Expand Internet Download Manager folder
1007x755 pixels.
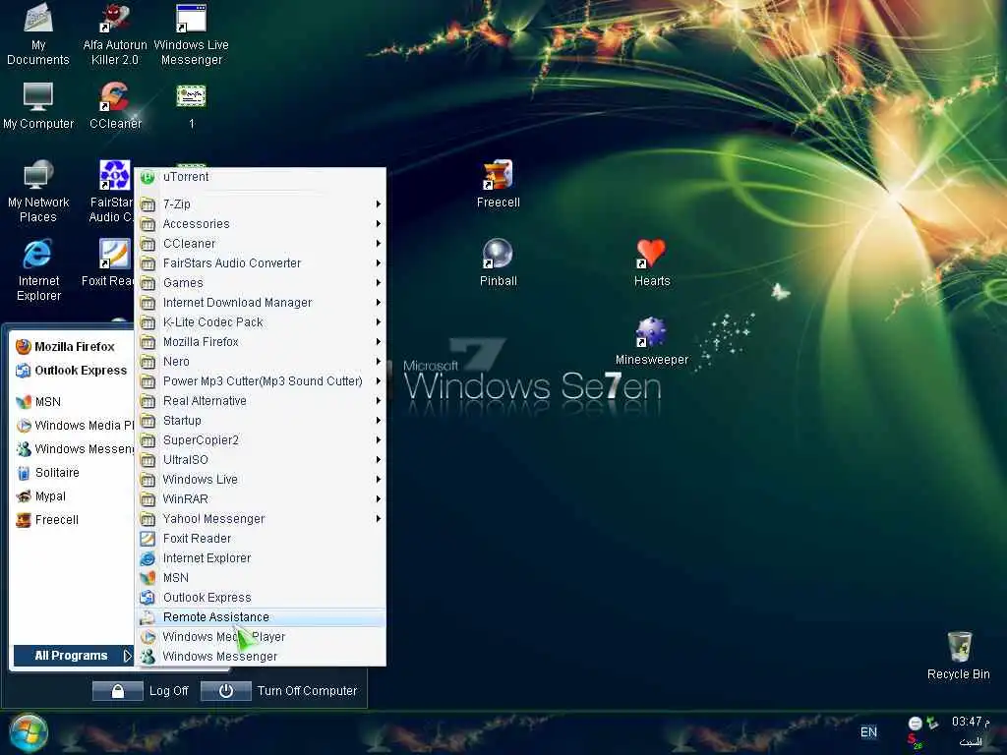pos(262,303)
